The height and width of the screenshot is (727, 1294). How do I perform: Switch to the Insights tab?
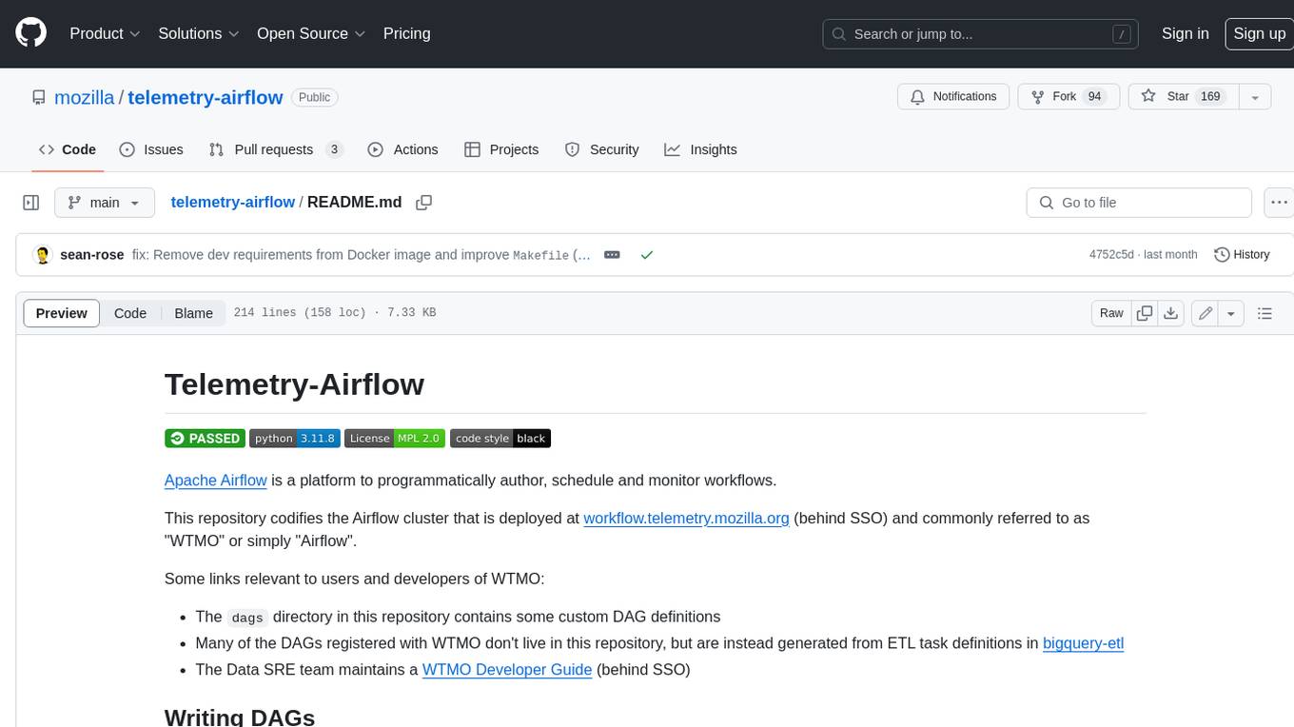click(700, 149)
